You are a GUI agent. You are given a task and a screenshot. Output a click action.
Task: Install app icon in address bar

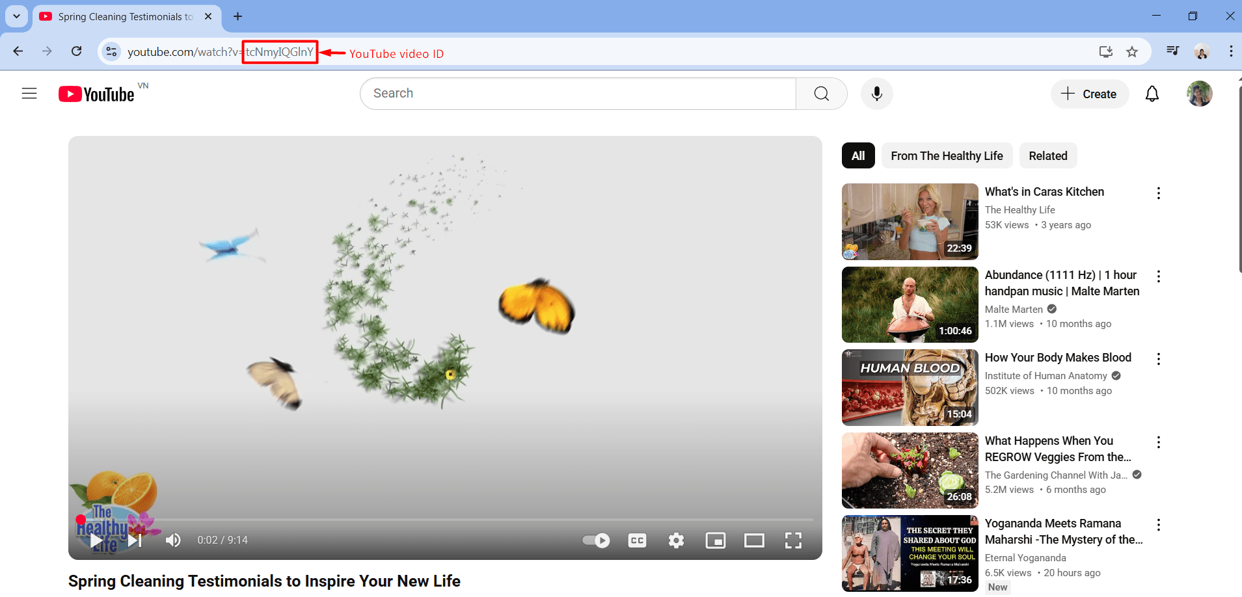click(1105, 51)
